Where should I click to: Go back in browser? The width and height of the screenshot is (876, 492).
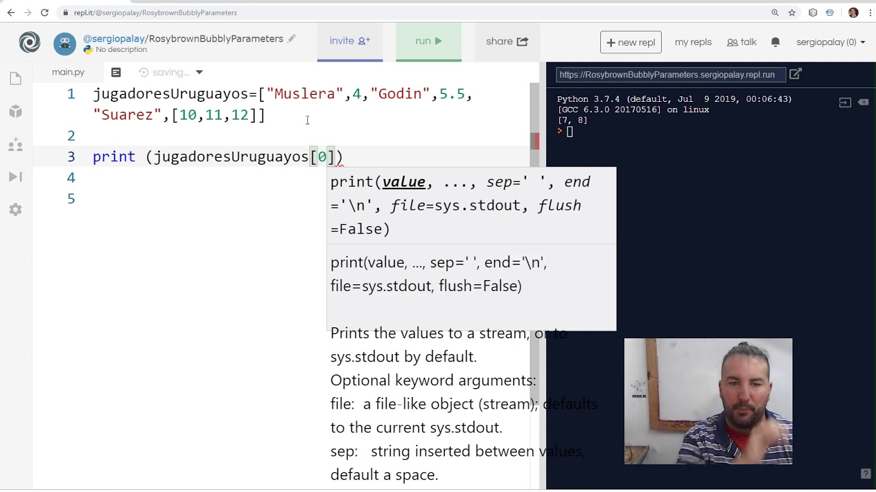tap(11, 12)
